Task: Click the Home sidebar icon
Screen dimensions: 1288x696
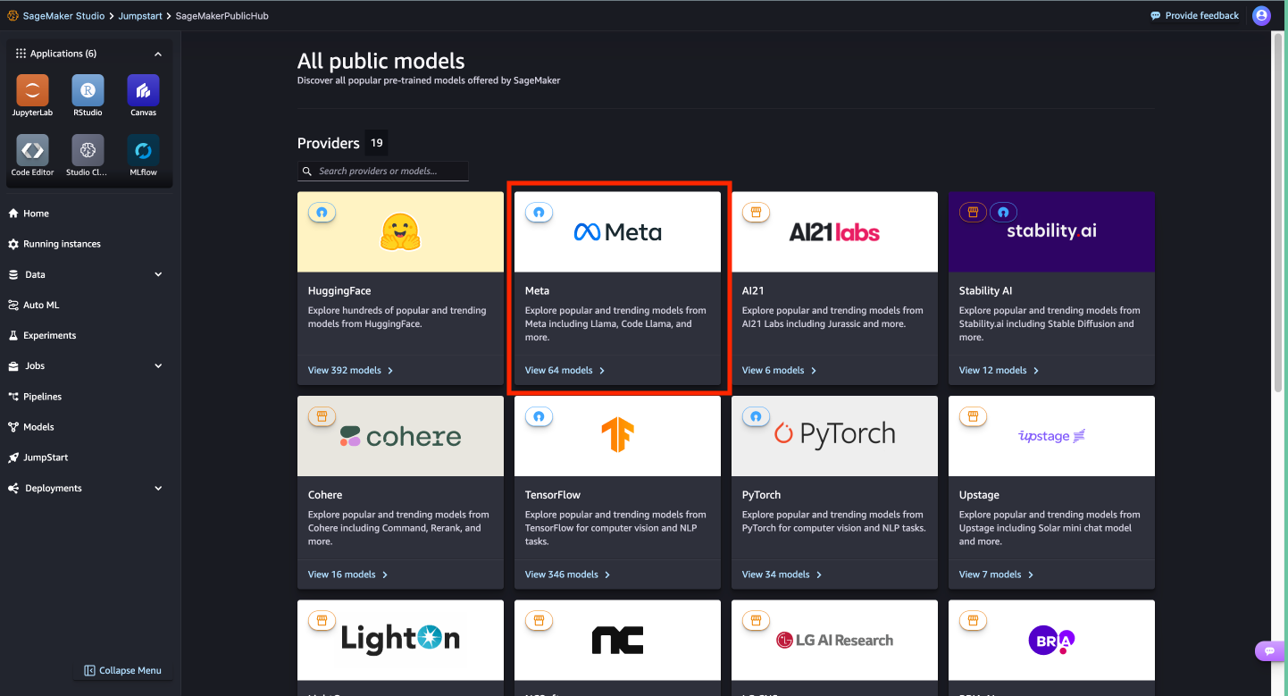Action: pyautogui.click(x=13, y=214)
